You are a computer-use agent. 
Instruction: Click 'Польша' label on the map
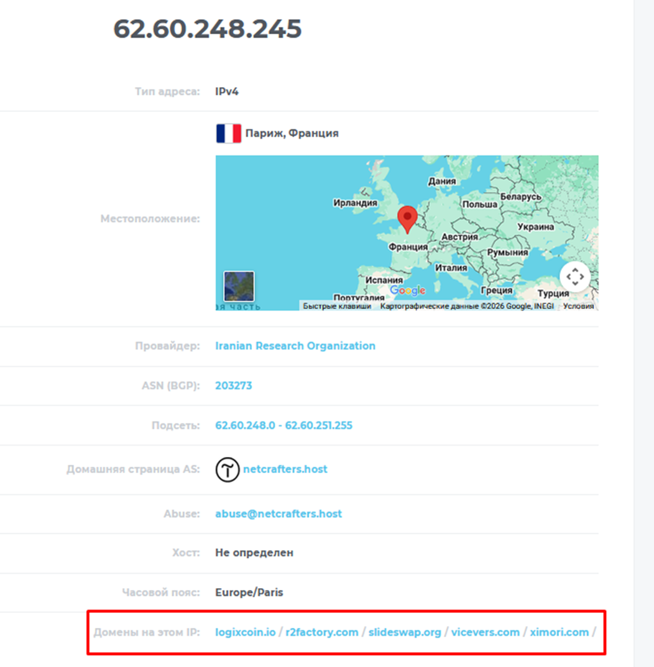480,204
